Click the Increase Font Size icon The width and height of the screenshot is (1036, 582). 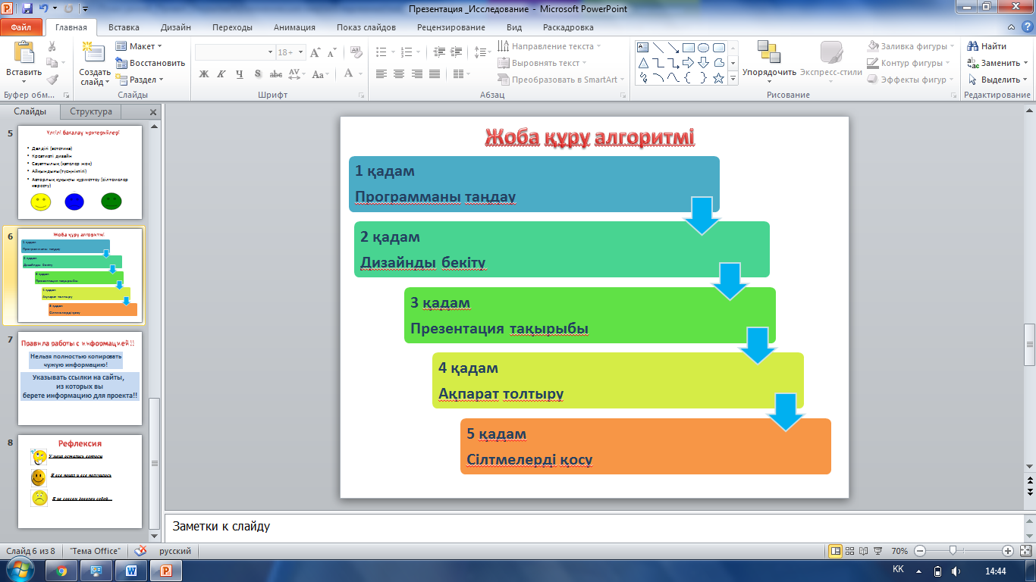pyautogui.click(x=316, y=52)
